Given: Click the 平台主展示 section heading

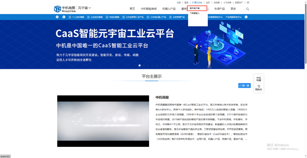Looking at the screenshot, I should point(152,76).
